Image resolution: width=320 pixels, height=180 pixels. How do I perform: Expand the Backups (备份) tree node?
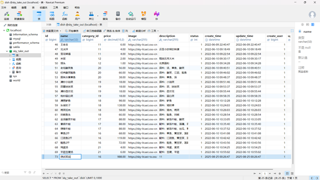pos(10,72)
